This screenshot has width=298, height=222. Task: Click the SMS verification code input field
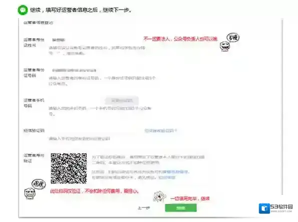[95, 131]
